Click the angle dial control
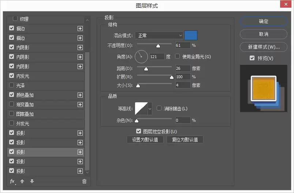The image size is (294, 193). (x=141, y=57)
